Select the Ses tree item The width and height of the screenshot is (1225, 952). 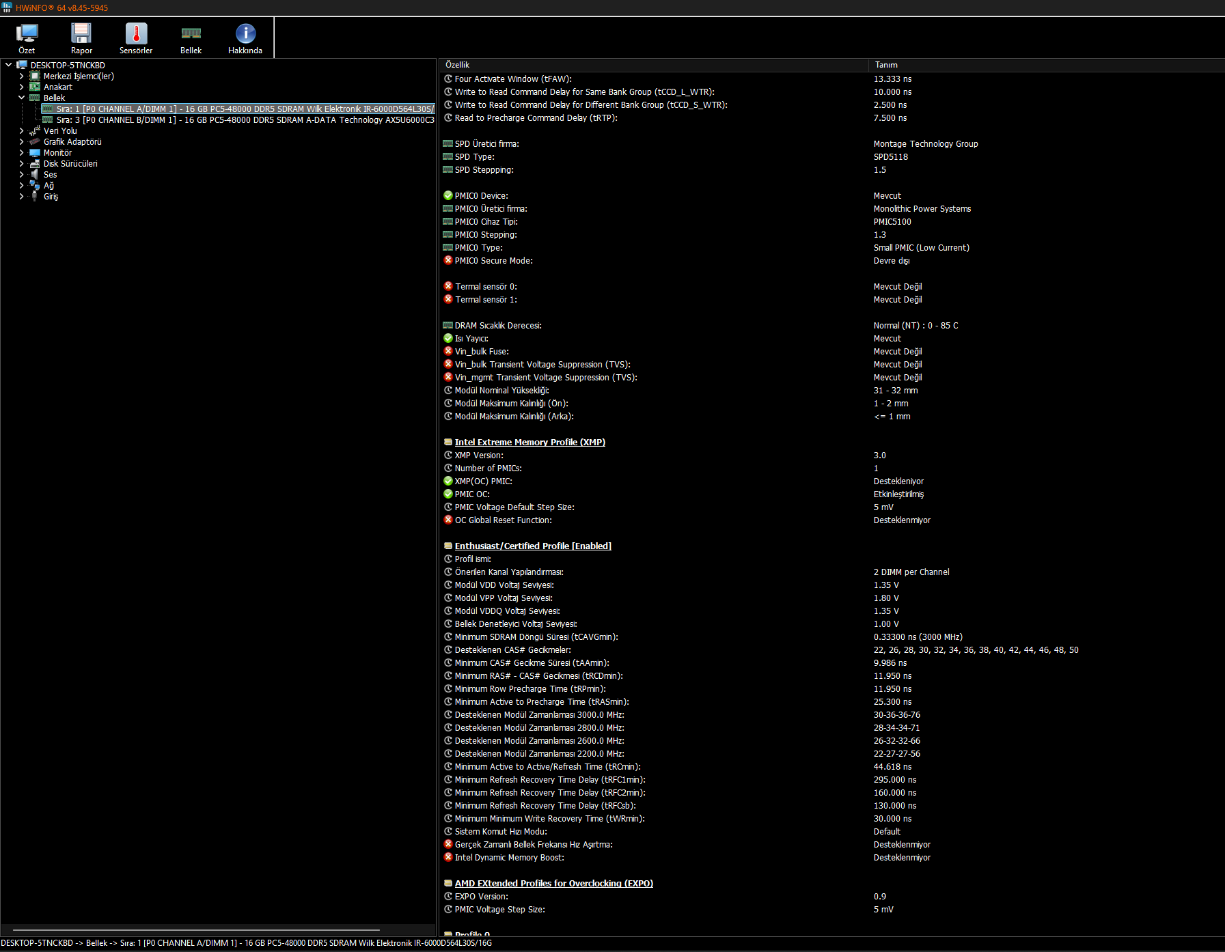(51, 174)
